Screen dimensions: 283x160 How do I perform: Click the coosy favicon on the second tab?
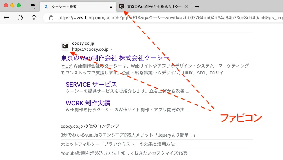click(x=122, y=7)
